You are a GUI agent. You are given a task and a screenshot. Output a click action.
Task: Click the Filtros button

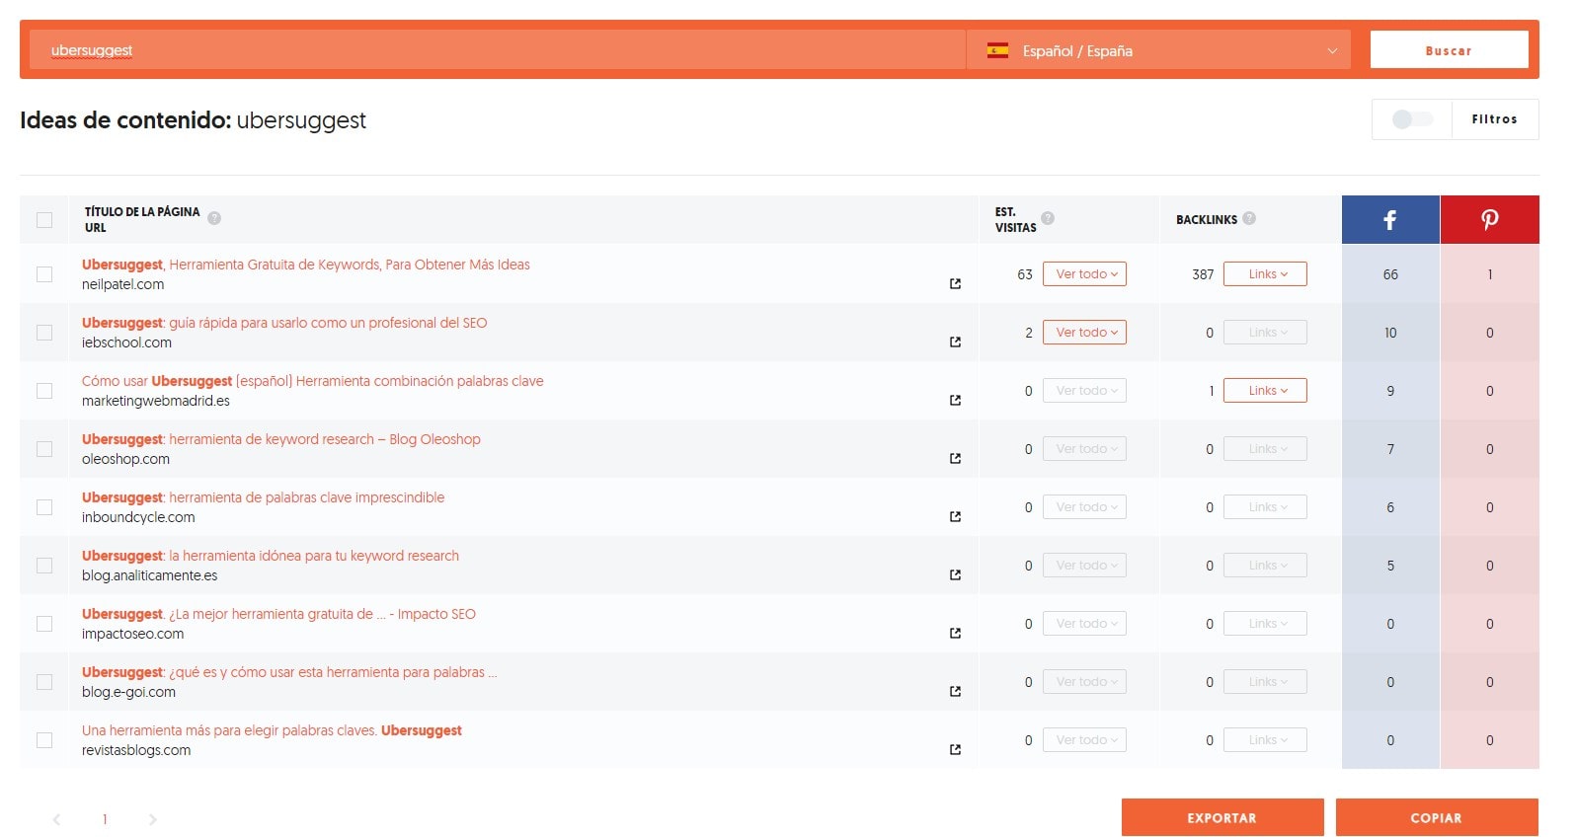click(x=1494, y=119)
